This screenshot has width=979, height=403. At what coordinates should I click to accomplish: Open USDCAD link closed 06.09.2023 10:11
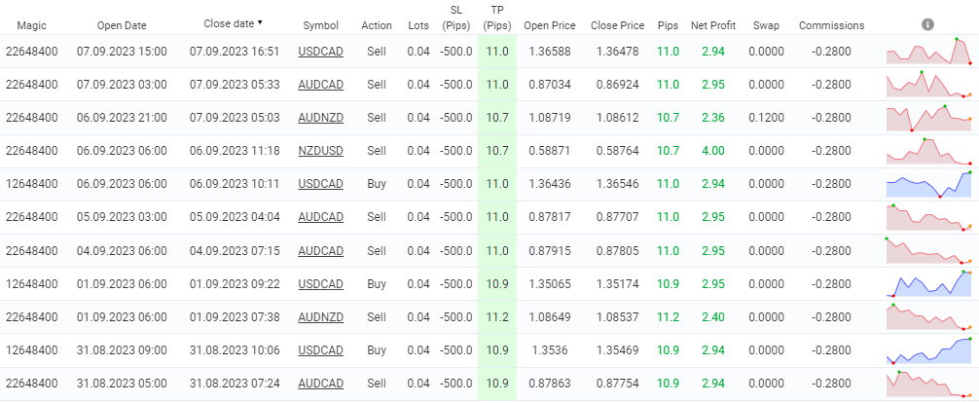321,184
